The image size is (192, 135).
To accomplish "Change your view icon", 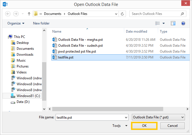I will click(157, 23).
